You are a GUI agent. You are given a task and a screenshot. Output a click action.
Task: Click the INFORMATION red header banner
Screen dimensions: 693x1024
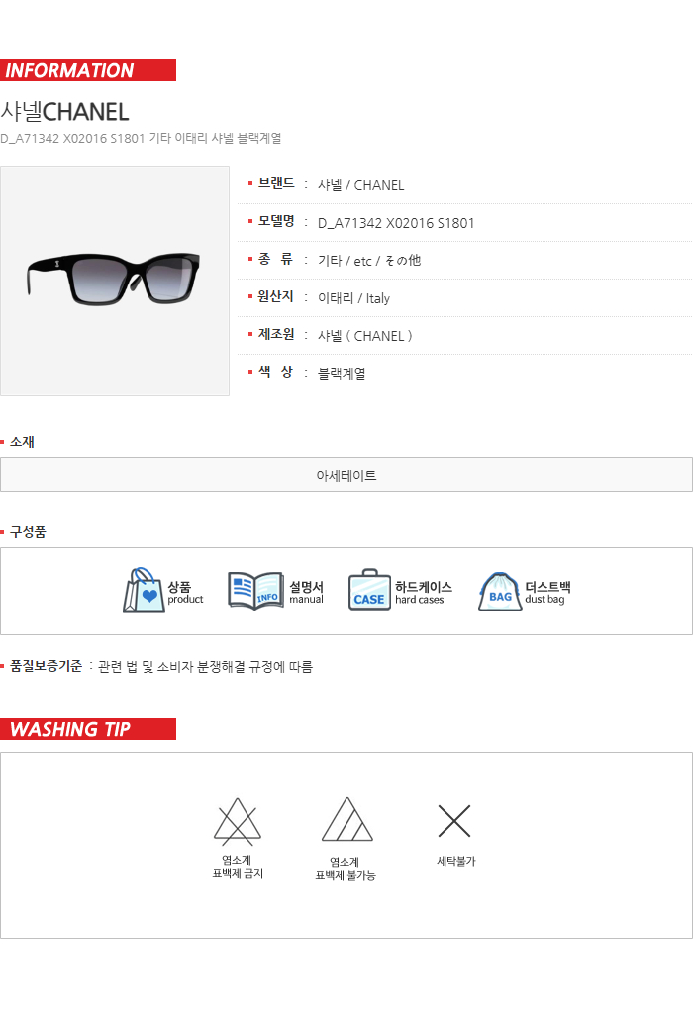88,70
